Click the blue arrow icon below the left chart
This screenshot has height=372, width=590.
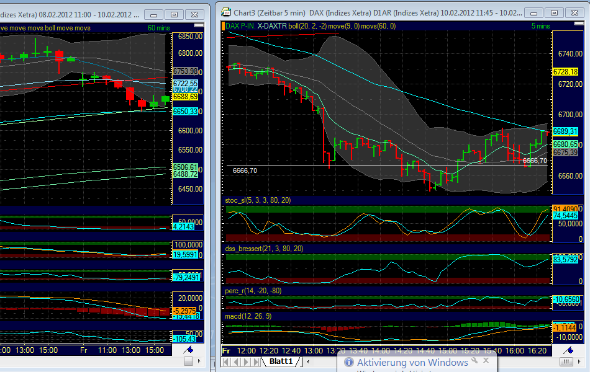point(188,350)
